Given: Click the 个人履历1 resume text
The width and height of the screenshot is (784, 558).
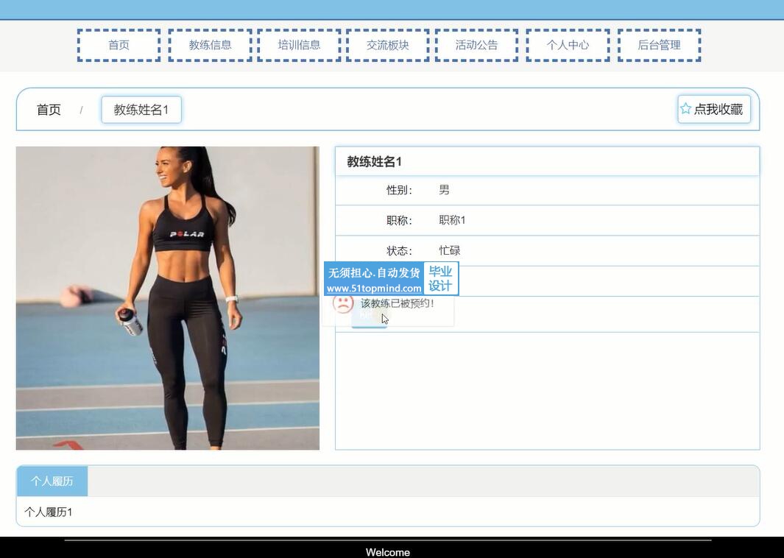Looking at the screenshot, I should tap(49, 512).
